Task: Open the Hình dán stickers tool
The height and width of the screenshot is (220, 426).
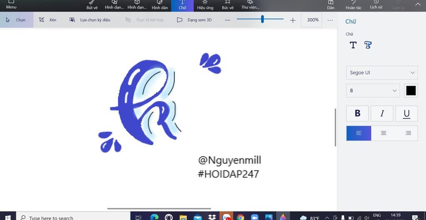Action: (160, 5)
